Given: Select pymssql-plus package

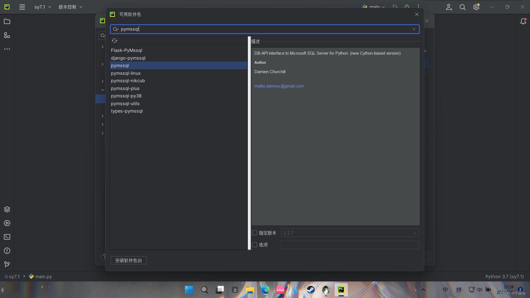Looking at the screenshot, I should (179, 88).
